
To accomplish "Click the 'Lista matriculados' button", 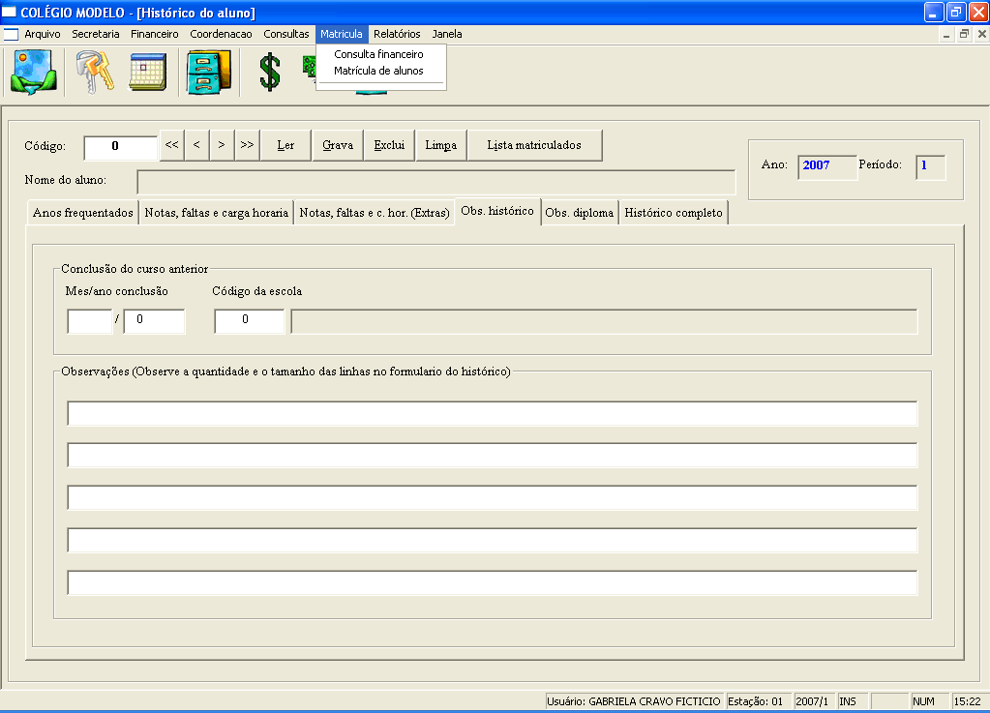I will [x=534, y=145].
